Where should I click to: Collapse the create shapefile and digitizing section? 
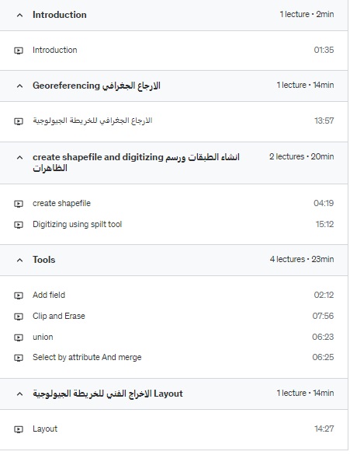[x=19, y=158]
